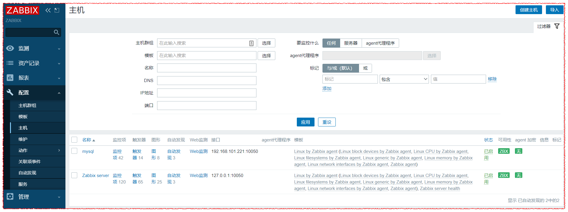The height and width of the screenshot is (212, 568).
Task: Click the ZABBIX logo
Action: [x=22, y=10]
